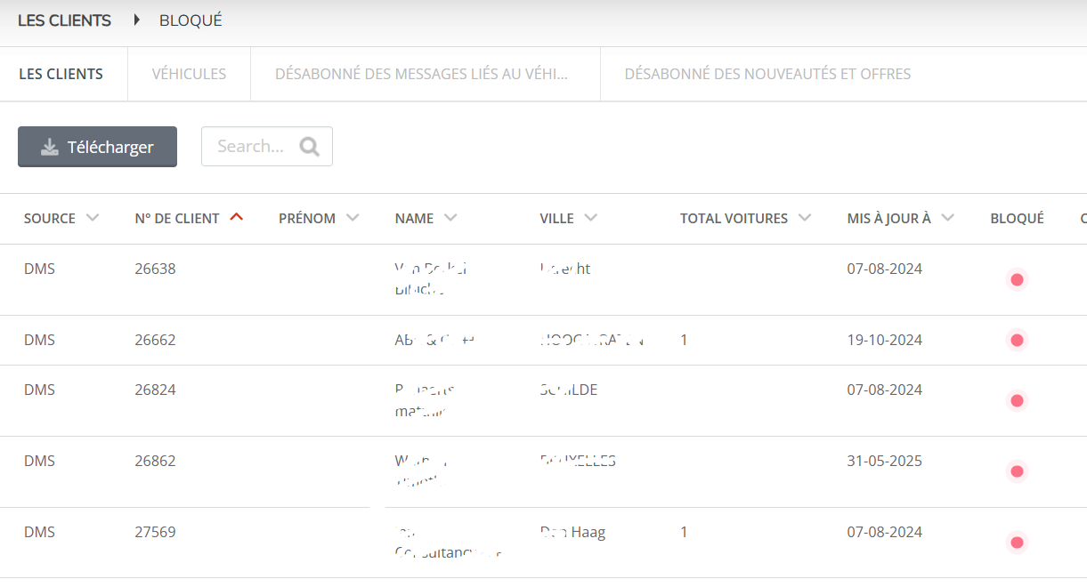Go to Les Clients breadcrumb link
This screenshot has width=1087, height=587.
click(64, 20)
